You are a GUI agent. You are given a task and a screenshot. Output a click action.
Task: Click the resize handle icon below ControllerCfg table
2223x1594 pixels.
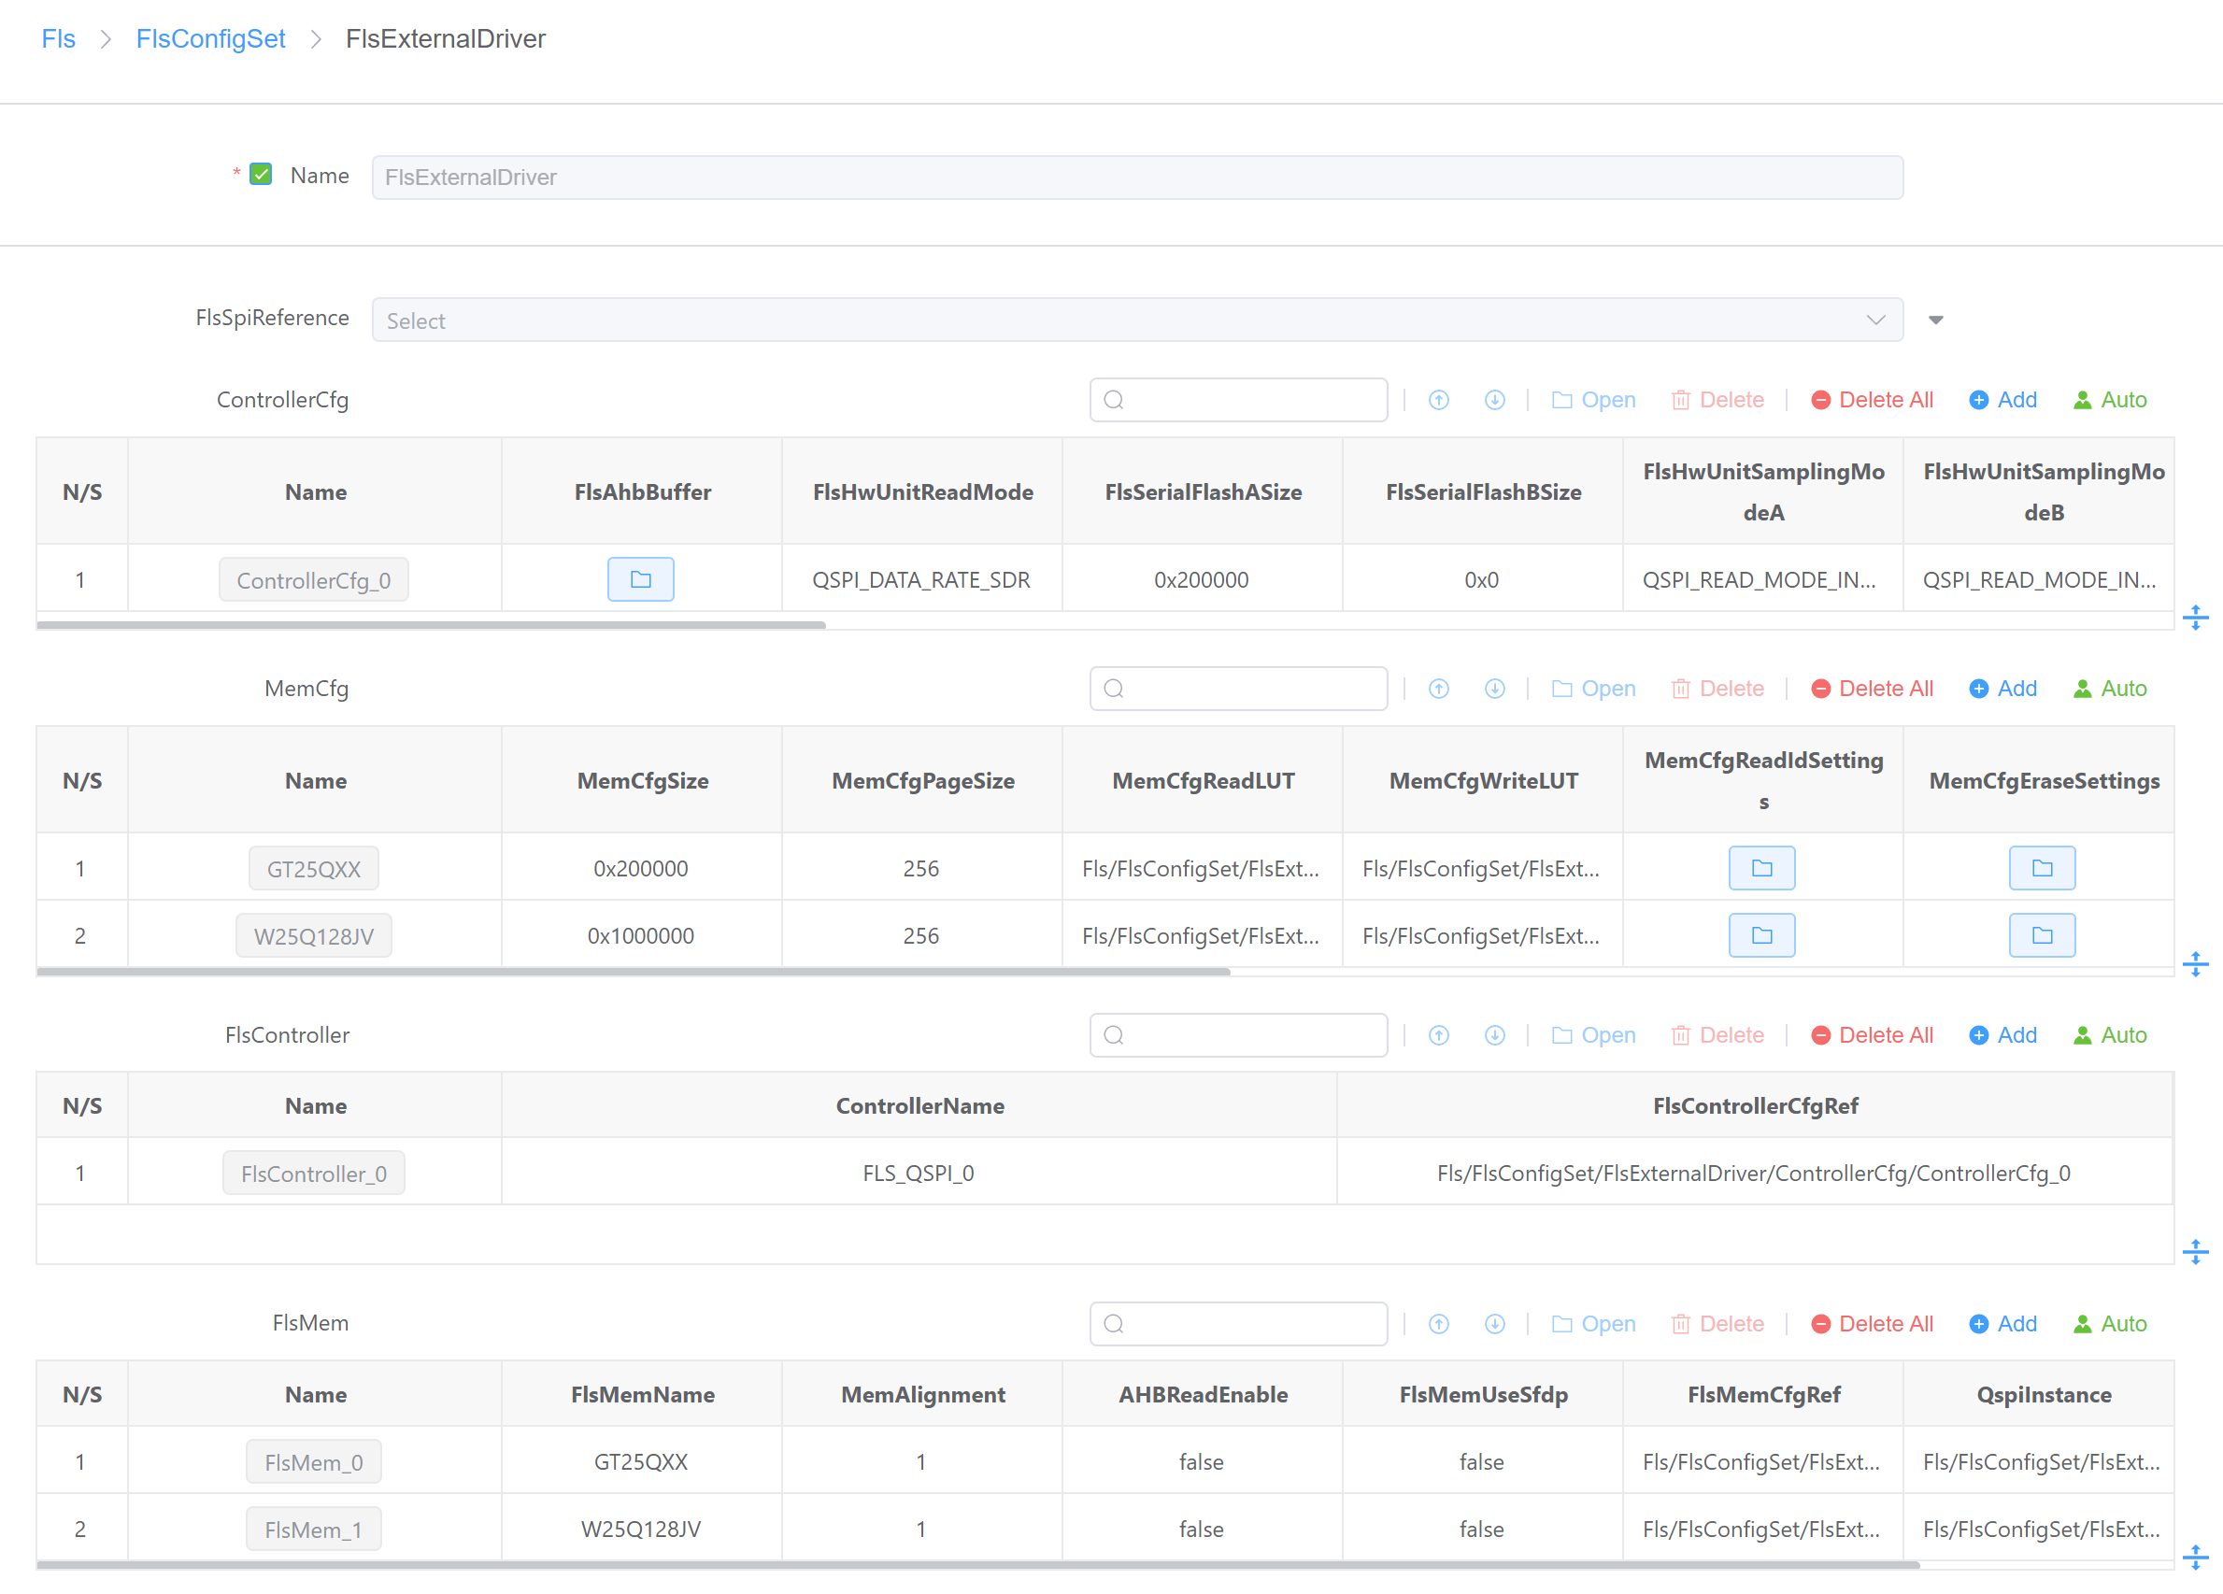point(2195,618)
